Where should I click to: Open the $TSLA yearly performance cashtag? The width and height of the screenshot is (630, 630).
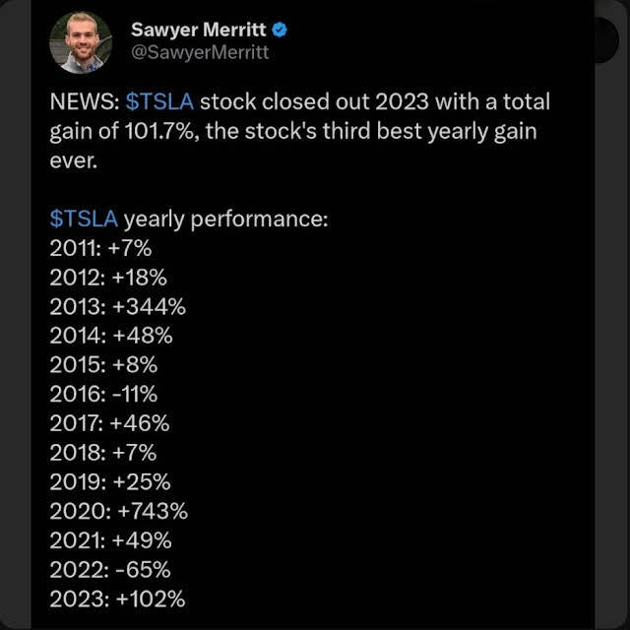83,218
